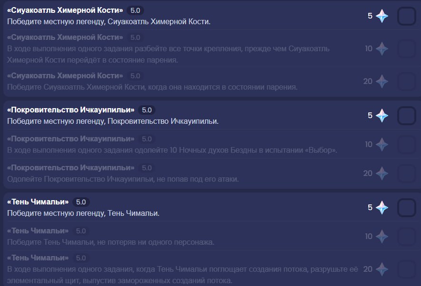Check the «Тень Чимальи» 5-primogem checkbox
421x286 pixels.
(x=407, y=208)
